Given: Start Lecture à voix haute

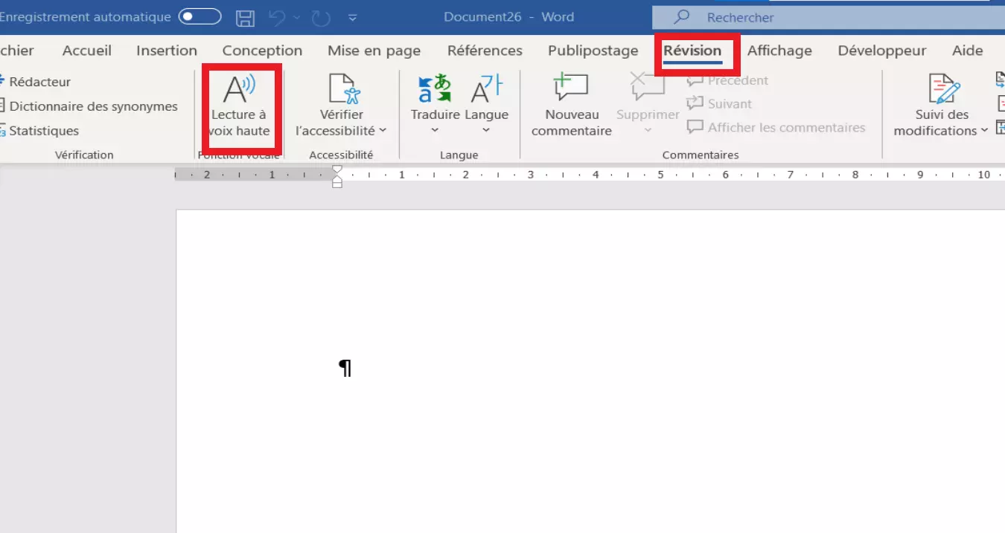Looking at the screenshot, I should point(239,106).
